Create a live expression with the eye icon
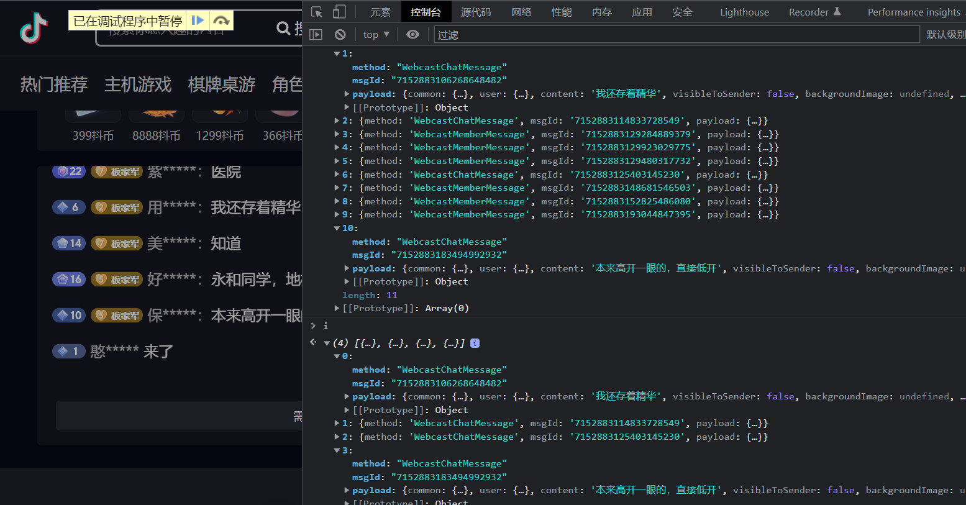 [x=412, y=35]
